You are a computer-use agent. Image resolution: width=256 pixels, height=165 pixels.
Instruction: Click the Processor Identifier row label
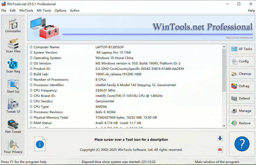tap(49, 85)
